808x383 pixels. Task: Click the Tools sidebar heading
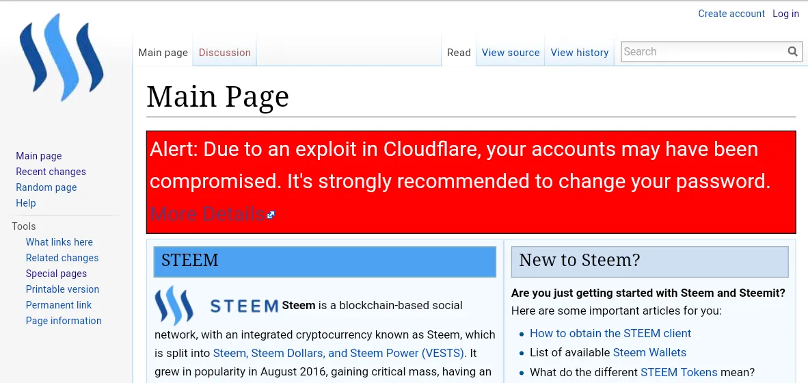(24, 226)
